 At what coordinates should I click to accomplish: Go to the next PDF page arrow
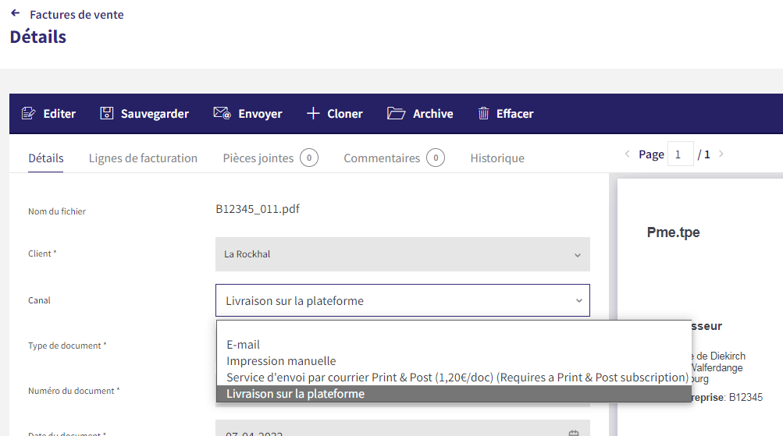point(721,154)
